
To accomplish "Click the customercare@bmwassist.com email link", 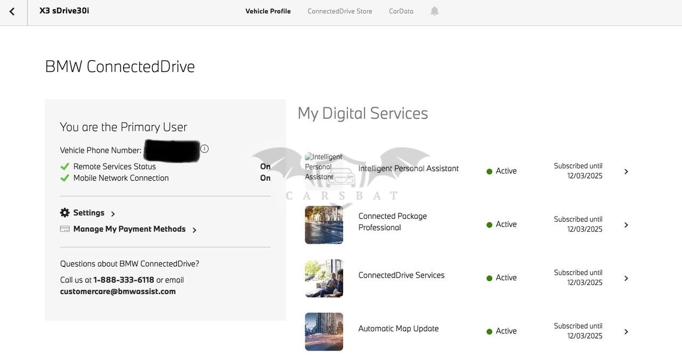I will pos(118,291).
